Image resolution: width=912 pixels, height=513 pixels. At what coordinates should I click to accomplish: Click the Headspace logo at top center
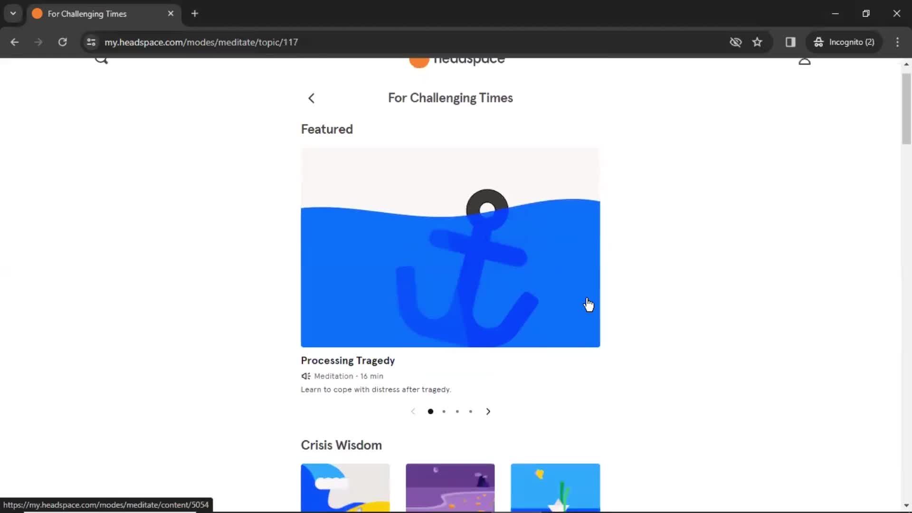coord(456,59)
